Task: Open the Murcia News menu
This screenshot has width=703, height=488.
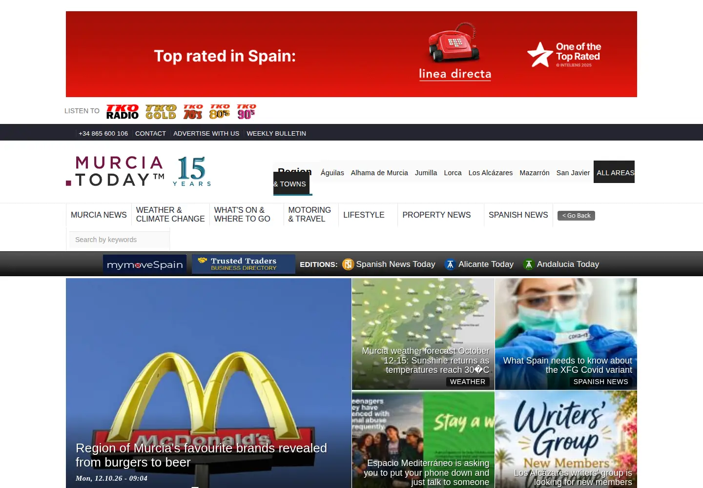Action: click(99, 215)
